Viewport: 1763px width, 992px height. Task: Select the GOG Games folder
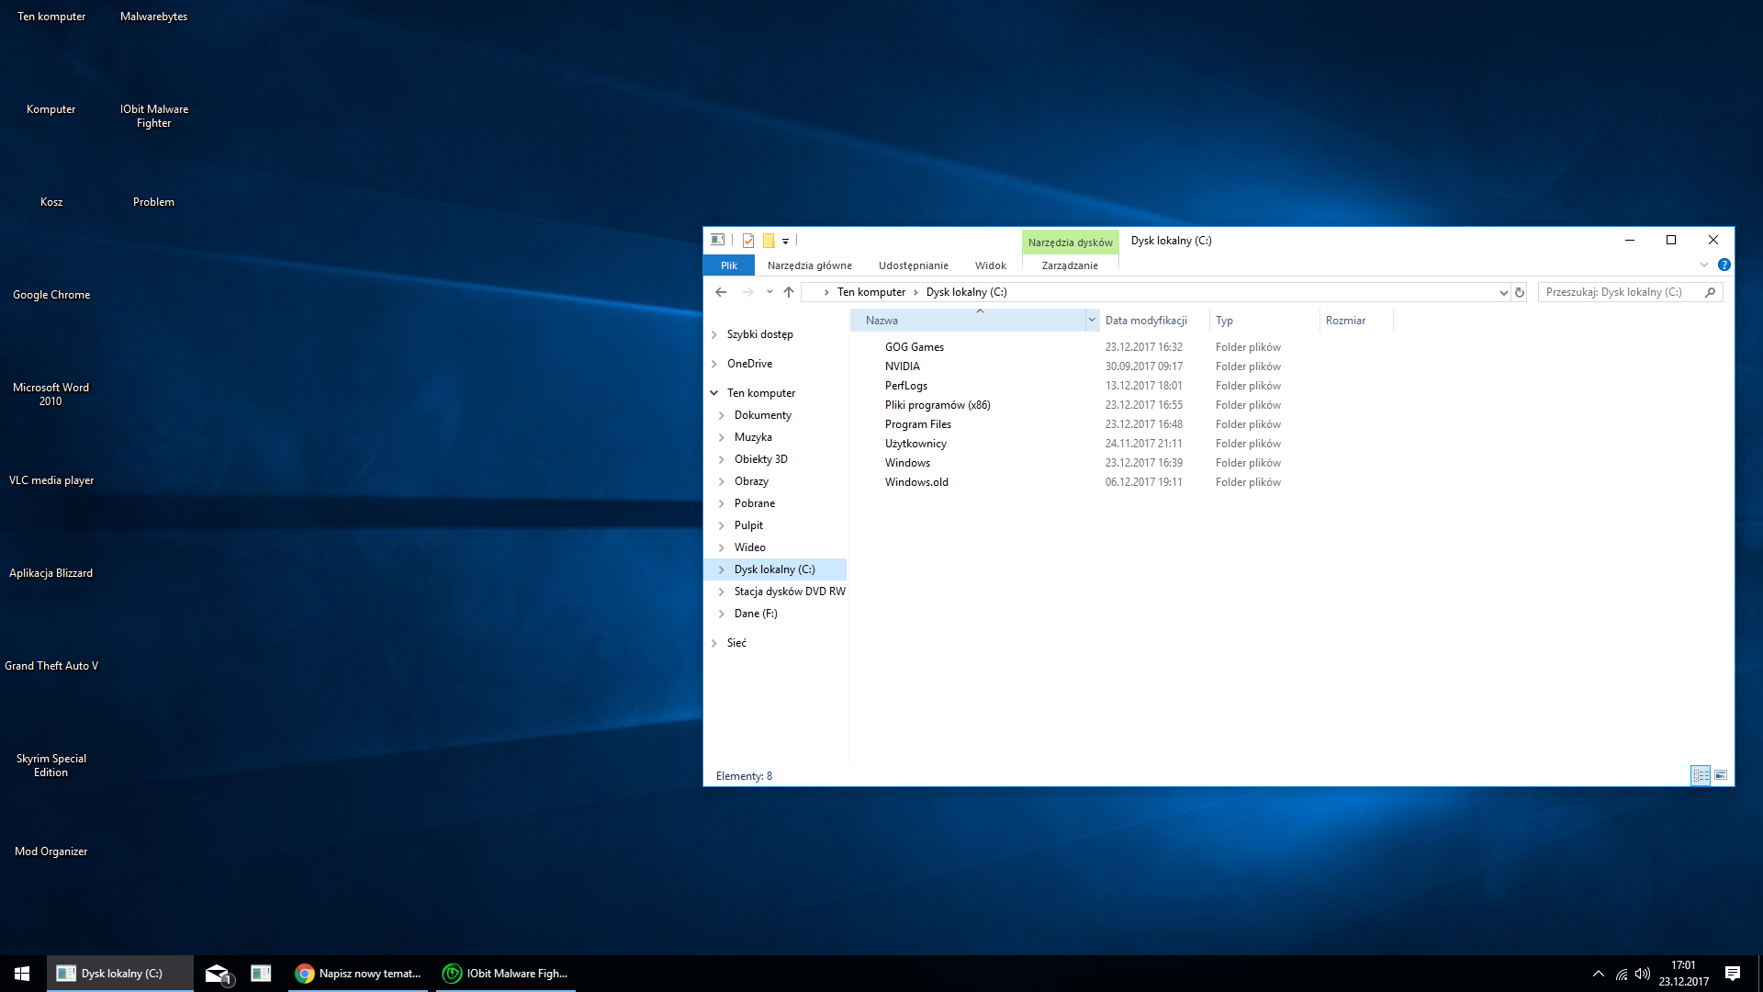(915, 347)
